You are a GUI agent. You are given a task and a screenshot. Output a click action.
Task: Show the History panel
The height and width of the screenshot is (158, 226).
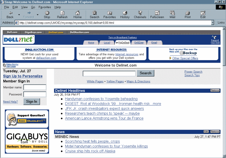coord(125,14)
